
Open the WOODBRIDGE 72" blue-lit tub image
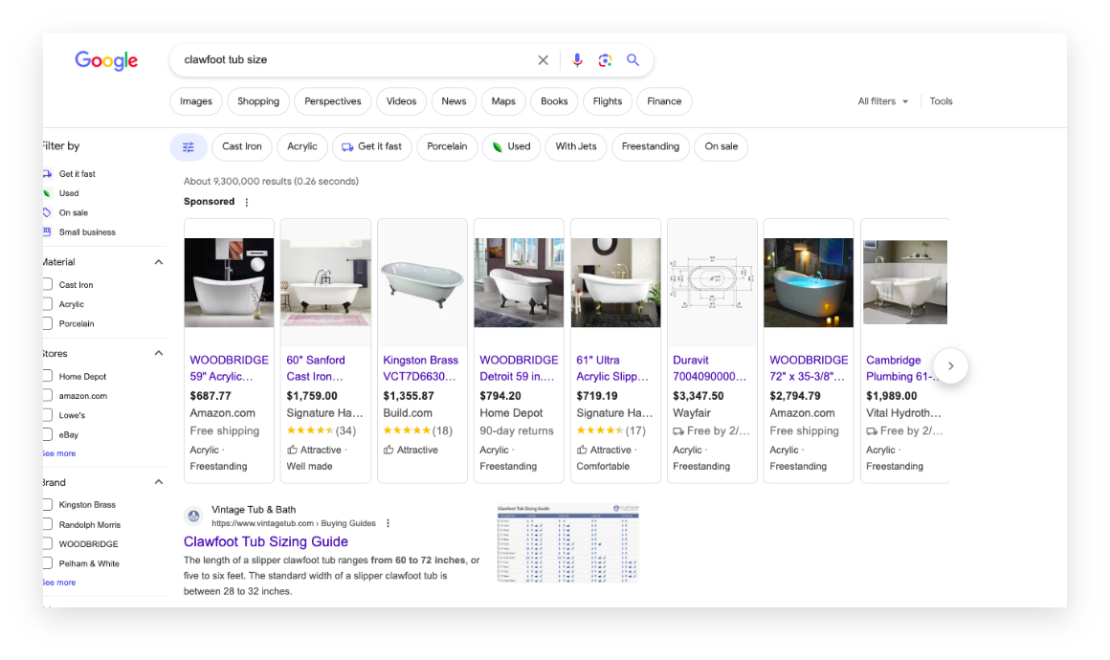(x=809, y=282)
